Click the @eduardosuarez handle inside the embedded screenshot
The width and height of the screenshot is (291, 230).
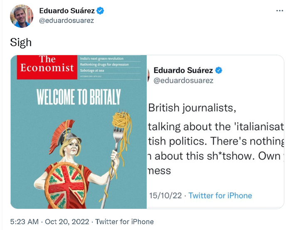184,81
